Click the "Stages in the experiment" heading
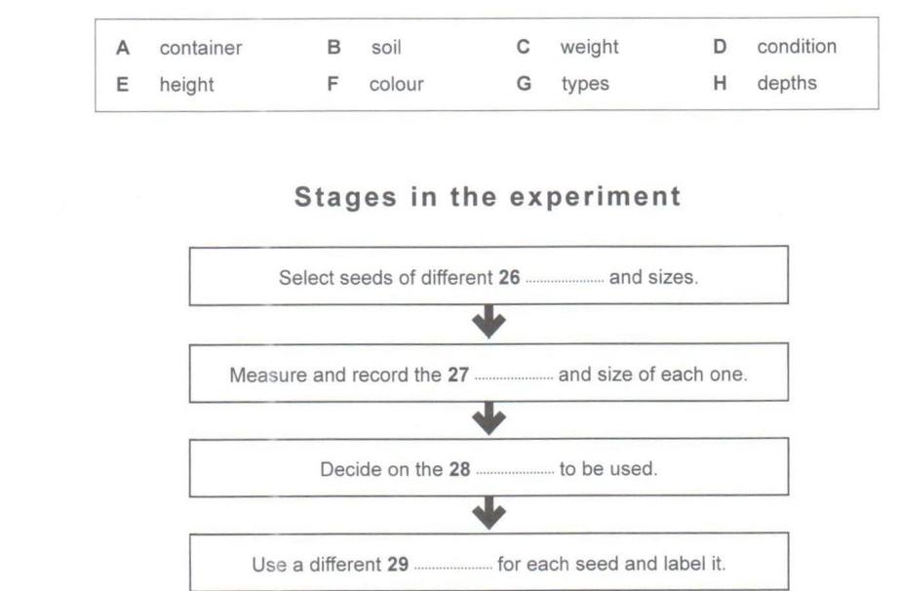The height and width of the screenshot is (591, 899). [x=488, y=196]
